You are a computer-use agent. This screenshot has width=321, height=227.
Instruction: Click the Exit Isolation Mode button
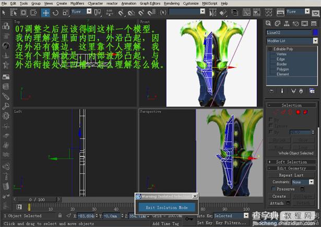167,208
